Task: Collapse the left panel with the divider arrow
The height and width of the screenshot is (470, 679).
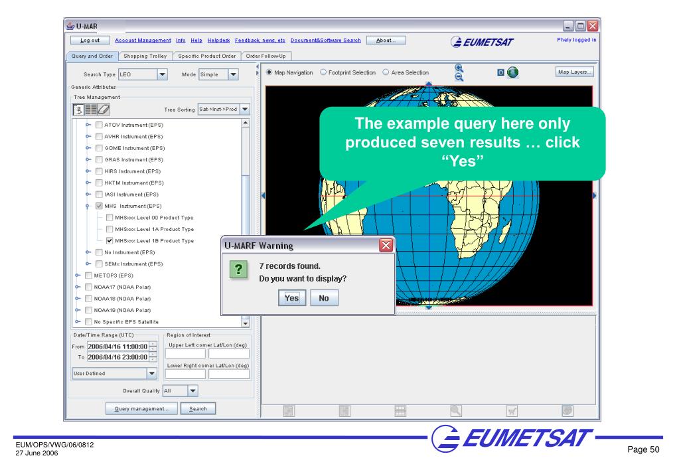Action: click(x=258, y=66)
